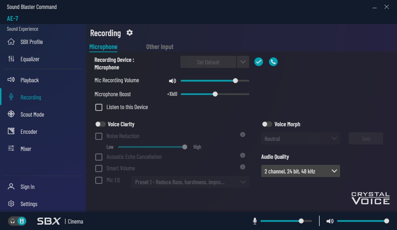
Task: Click the Mixer sliders icon
Action: 11,148
